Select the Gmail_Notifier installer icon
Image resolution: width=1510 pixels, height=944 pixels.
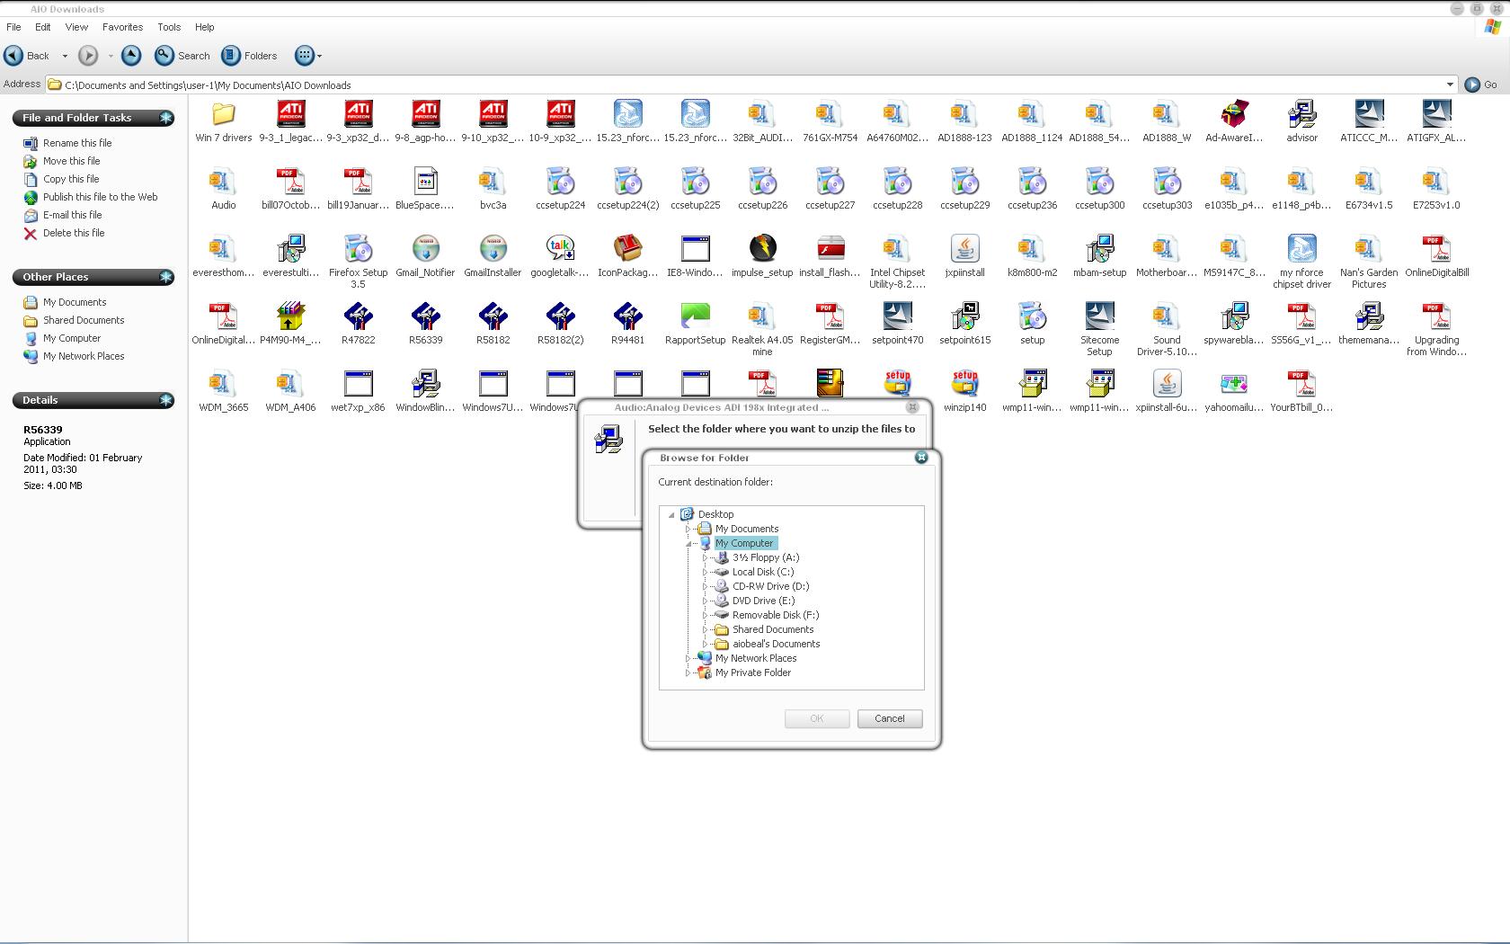426,249
